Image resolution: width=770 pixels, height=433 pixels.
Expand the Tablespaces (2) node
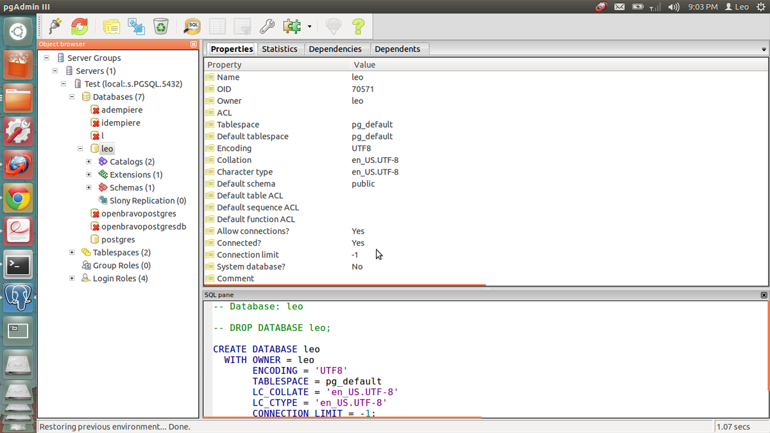(72, 252)
